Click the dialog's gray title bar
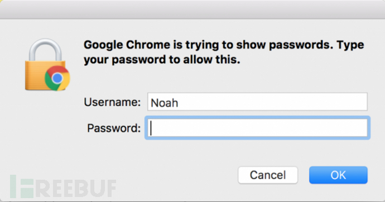 point(192,9)
